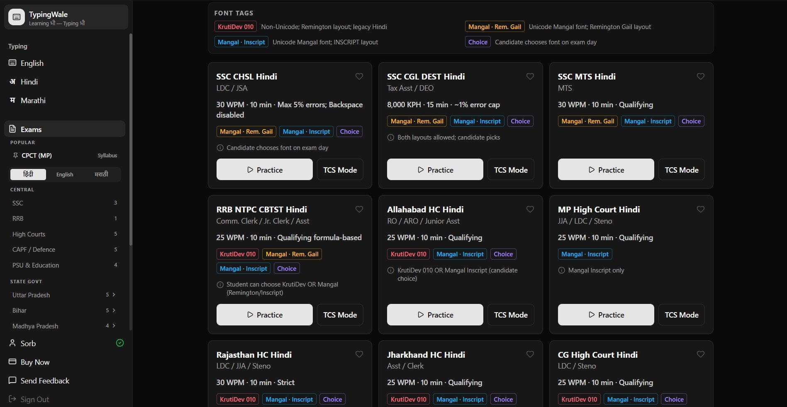Click Mangal · Inscript tag in Font Tags legend

[x=241, y=42]
